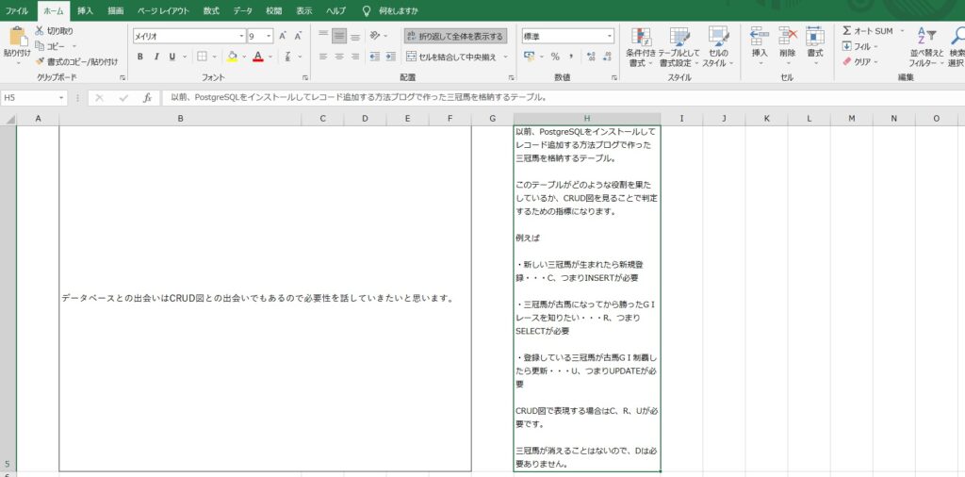
Task: Apply cell borders with the borders icon
Action: click(x=202, y=57)
